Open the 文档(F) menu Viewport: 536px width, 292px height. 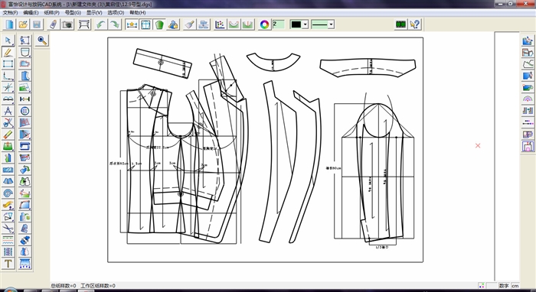point(10,13)
